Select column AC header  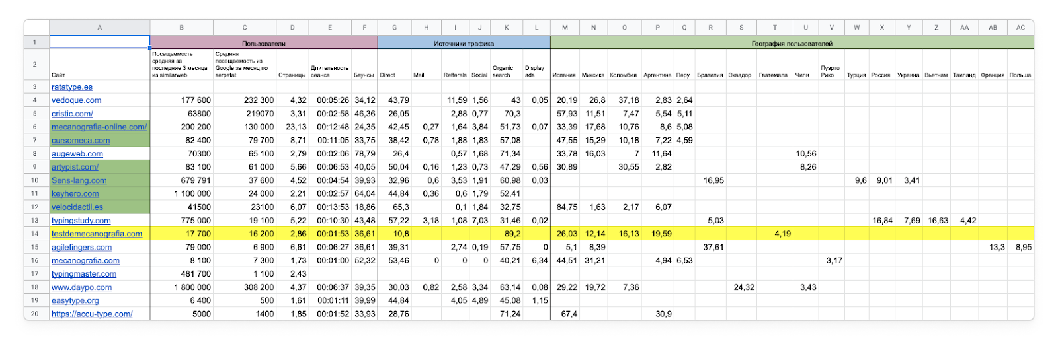[1020, 28]
